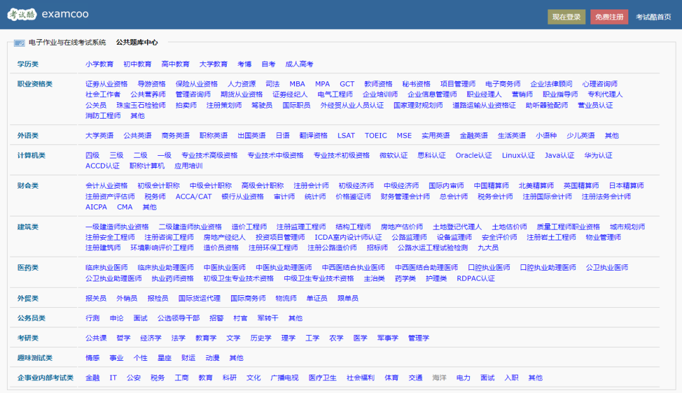
Task: Open 大学教育 category link
Action: 213,64
